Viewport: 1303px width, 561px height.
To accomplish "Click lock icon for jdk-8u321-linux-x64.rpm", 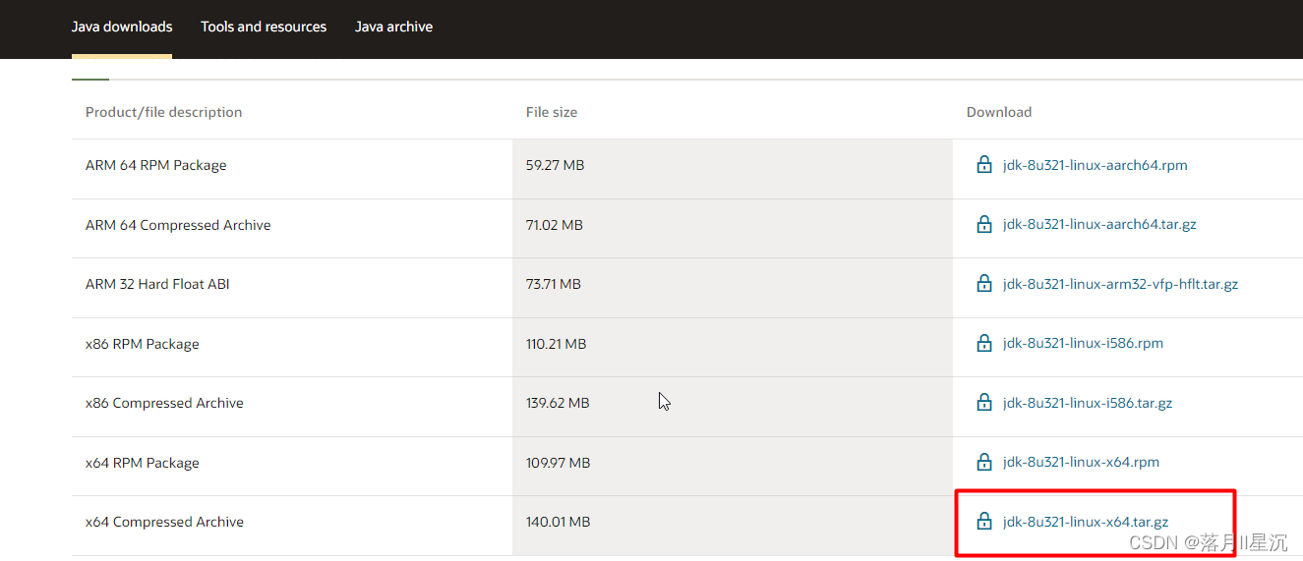I will point(984,462).
